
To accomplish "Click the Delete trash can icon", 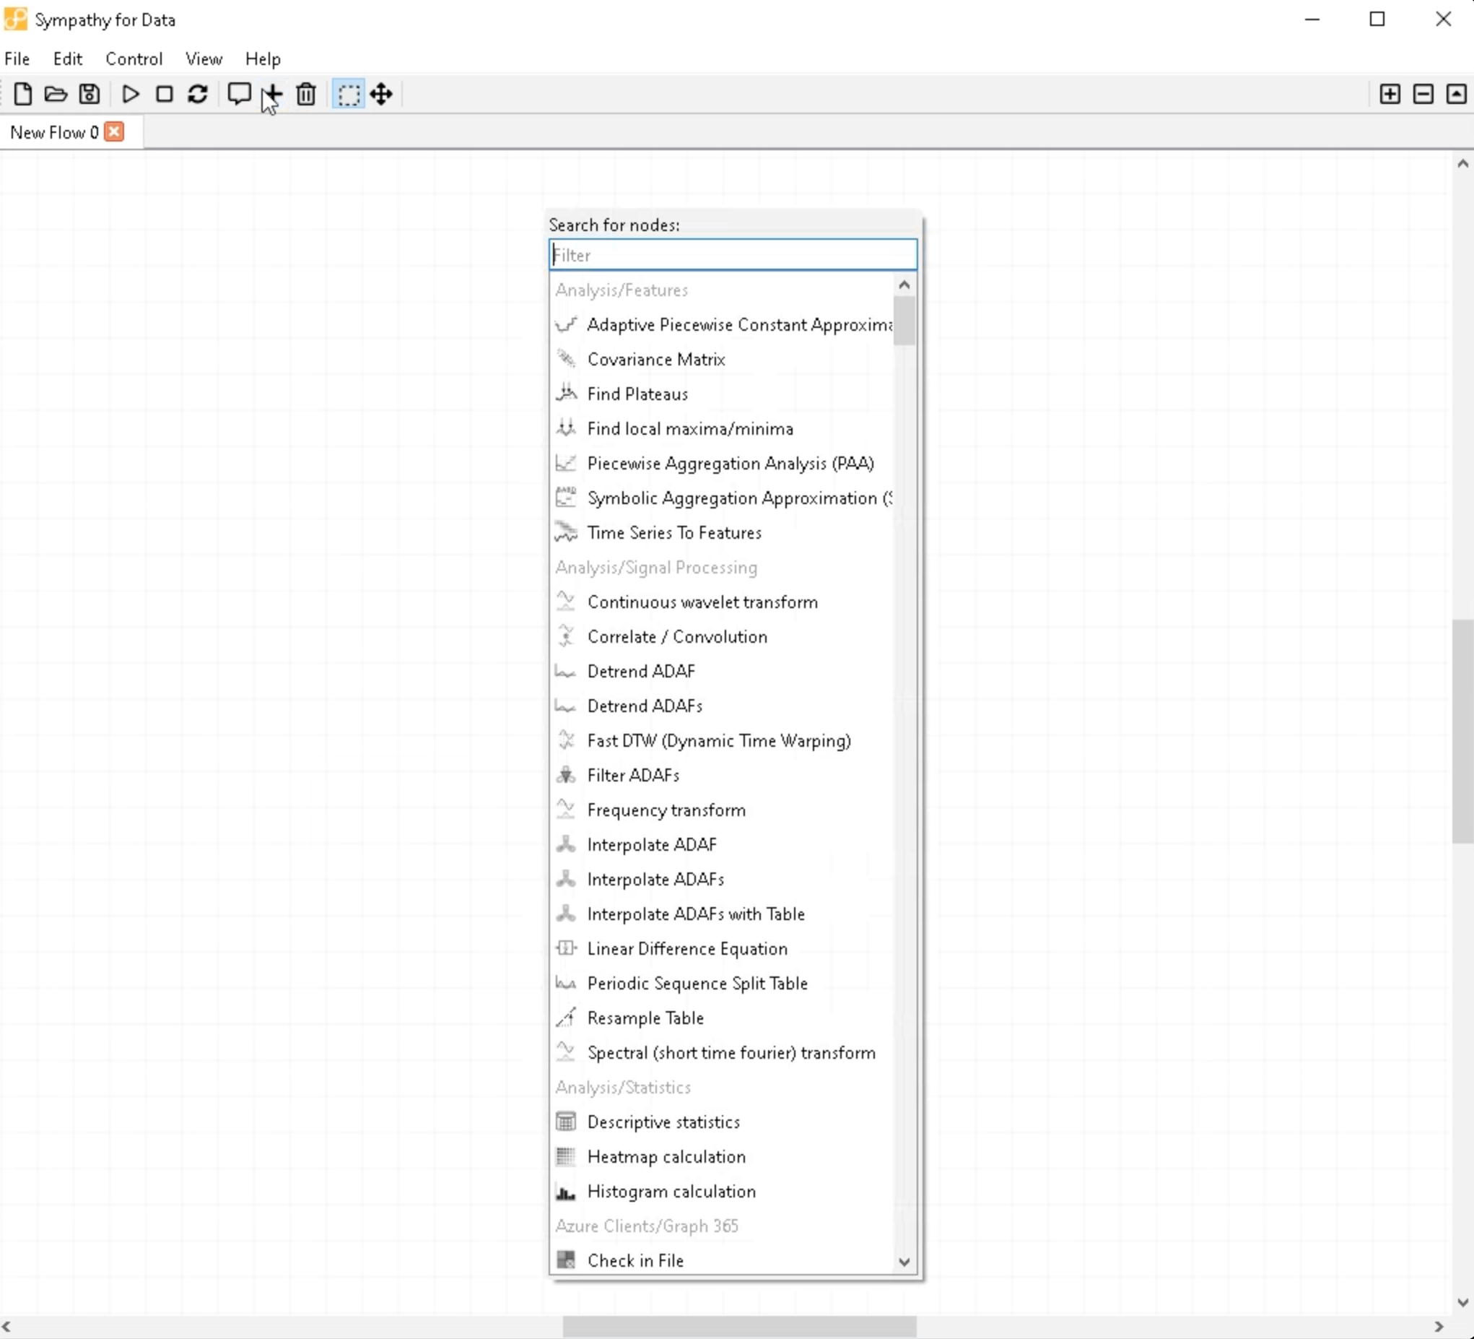I will 305,95.
